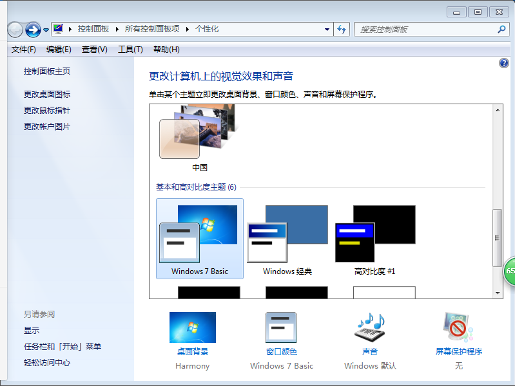Open the 文件(F) menu
This screenshot has width=515, height=386.
(x=24, y=50)
